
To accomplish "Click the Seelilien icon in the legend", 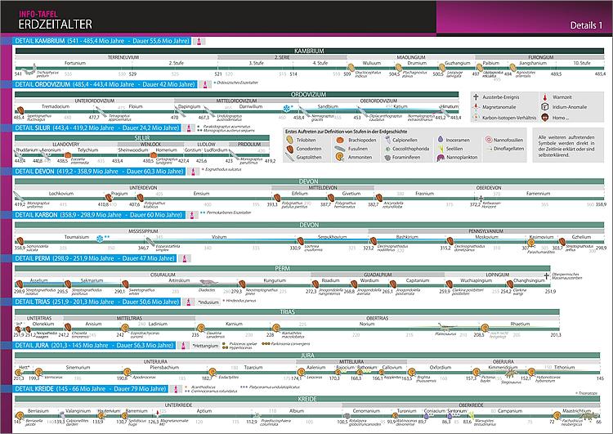I will (441, 149).
